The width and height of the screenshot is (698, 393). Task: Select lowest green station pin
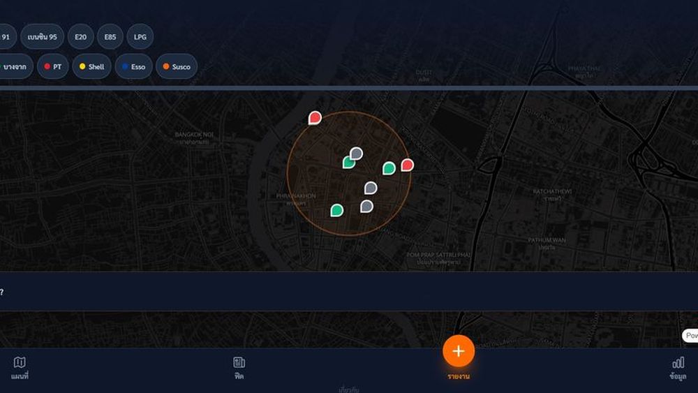click(x=337, y=210)
